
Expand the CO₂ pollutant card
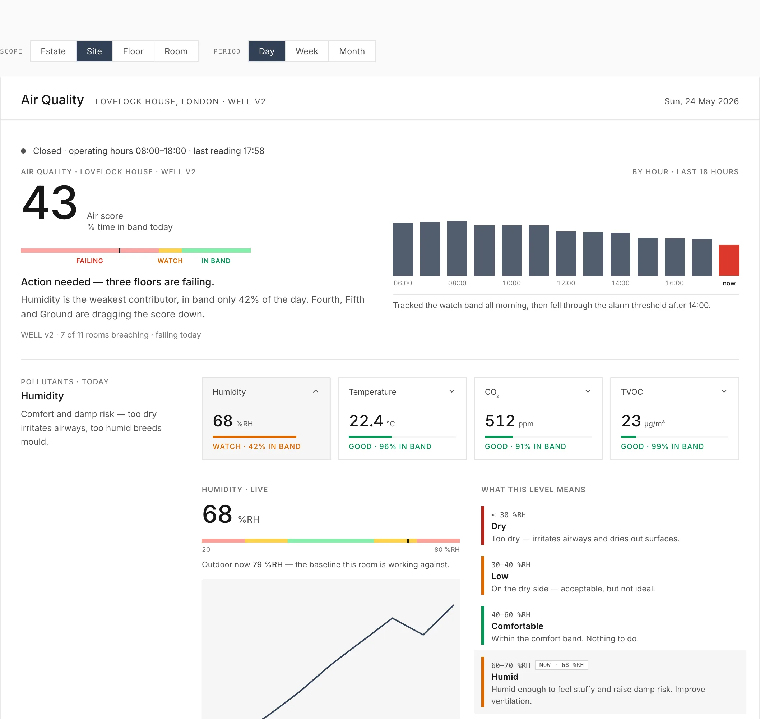tap(588, 391)
